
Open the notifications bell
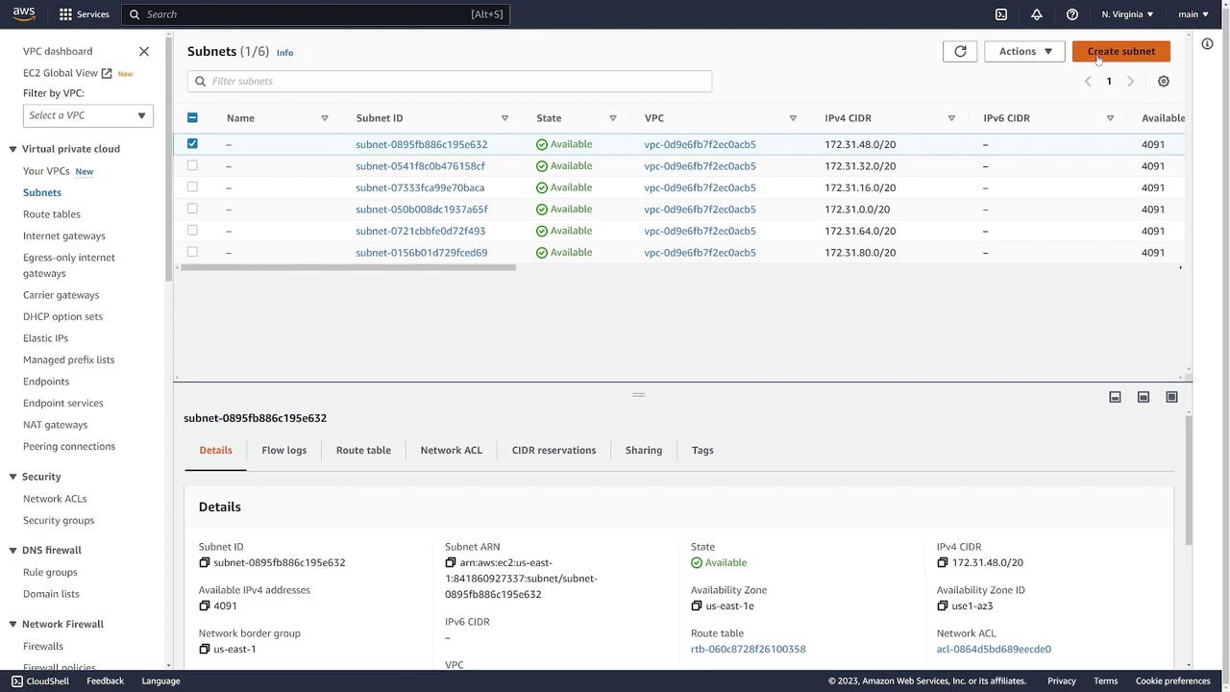coord(1037,14)
